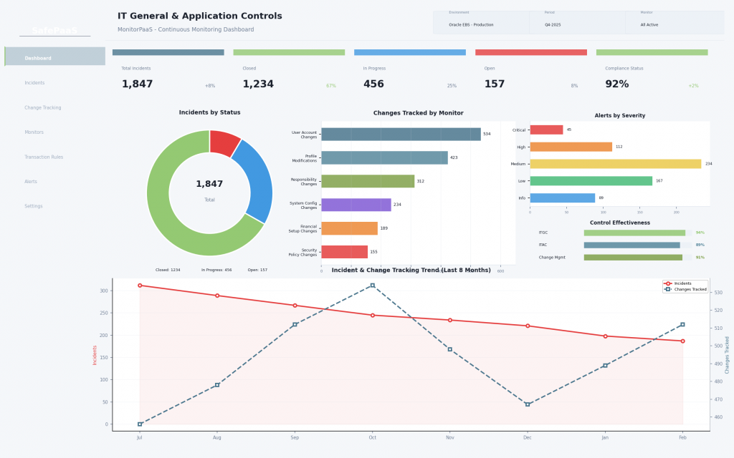Open the Monitor filter showing All Active
Image resolution: width=734 pixels, height=458 pixels.
pos(674,23)
